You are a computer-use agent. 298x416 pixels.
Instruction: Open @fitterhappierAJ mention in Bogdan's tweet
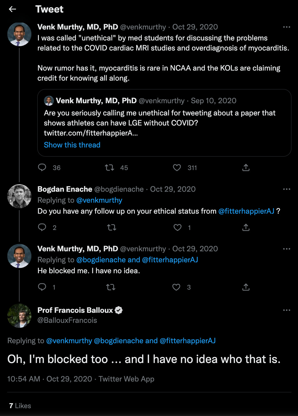246,211
